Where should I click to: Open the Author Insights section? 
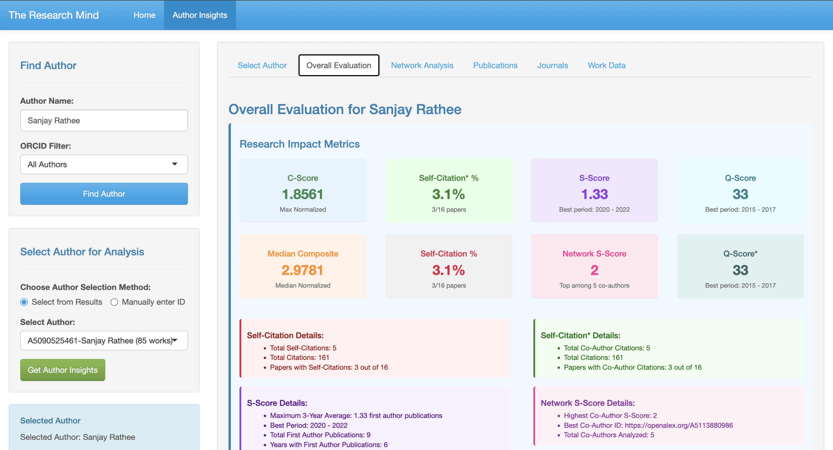tap(200, 15)
